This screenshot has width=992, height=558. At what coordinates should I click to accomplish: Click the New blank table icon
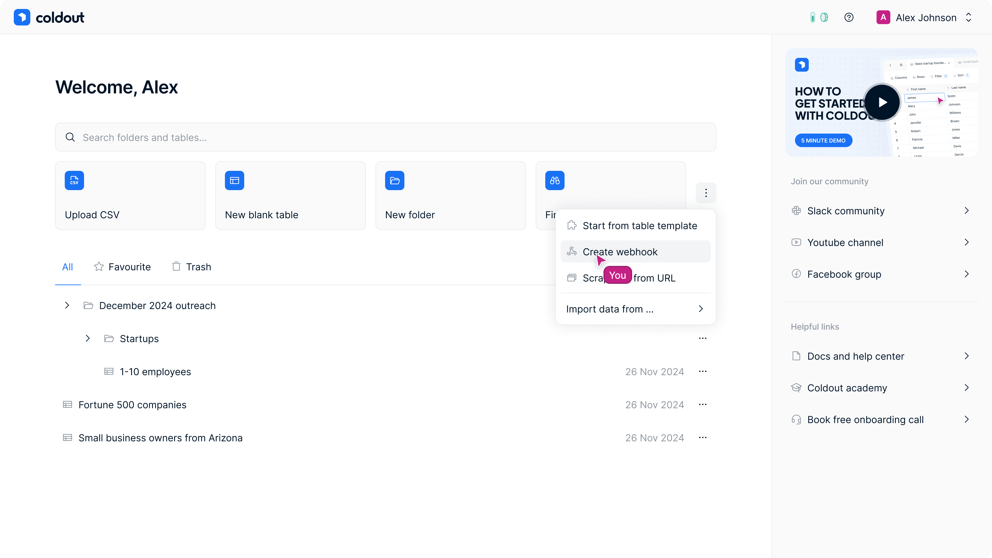click(234, 180)
